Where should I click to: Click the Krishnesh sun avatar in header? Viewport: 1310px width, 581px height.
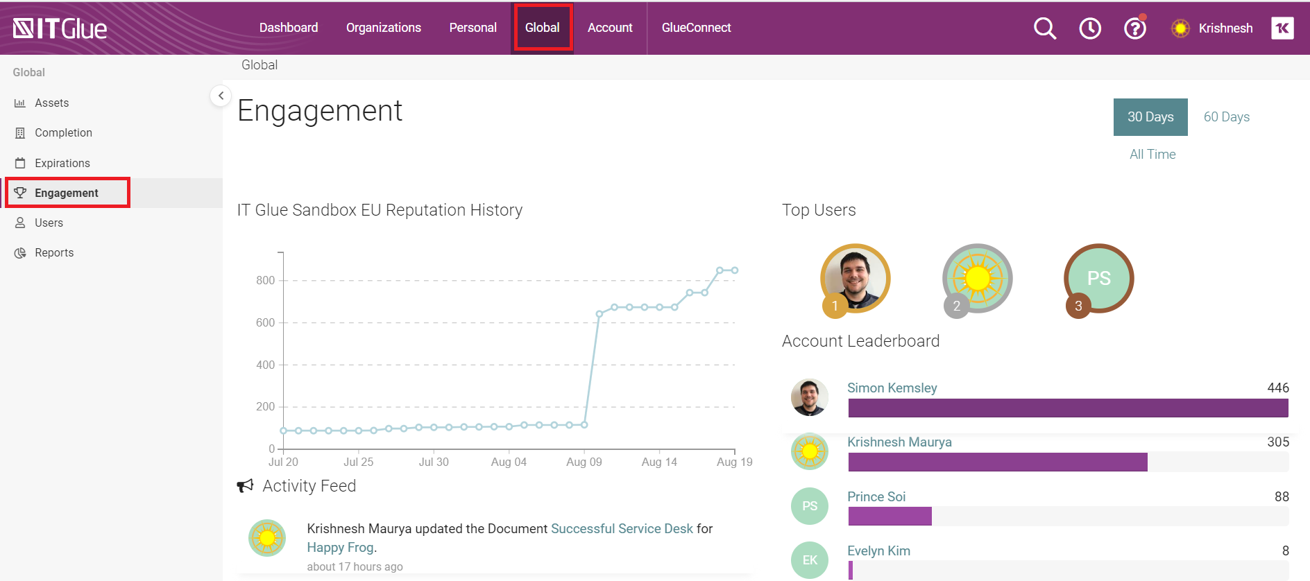[x=1180, y=28]
